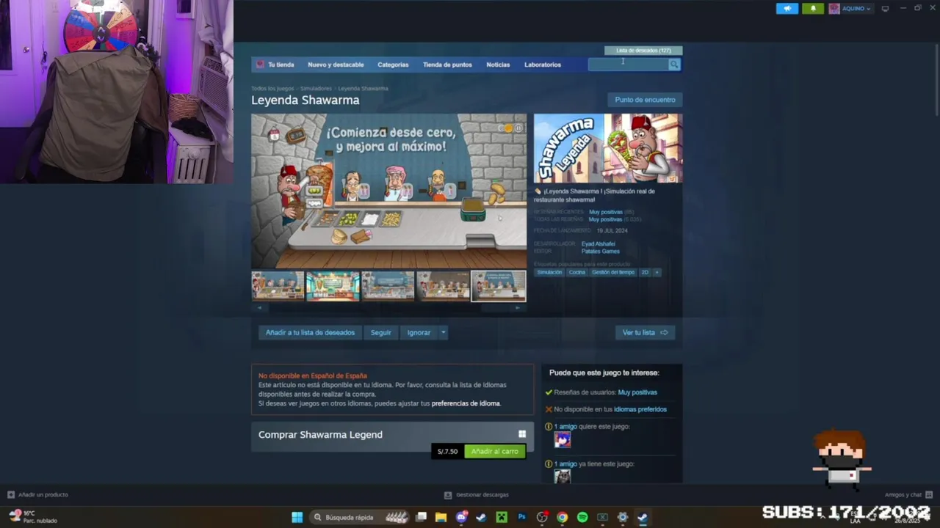Open the Punto de encuentro button
The image size is (940, 528).
click(645, 100)
